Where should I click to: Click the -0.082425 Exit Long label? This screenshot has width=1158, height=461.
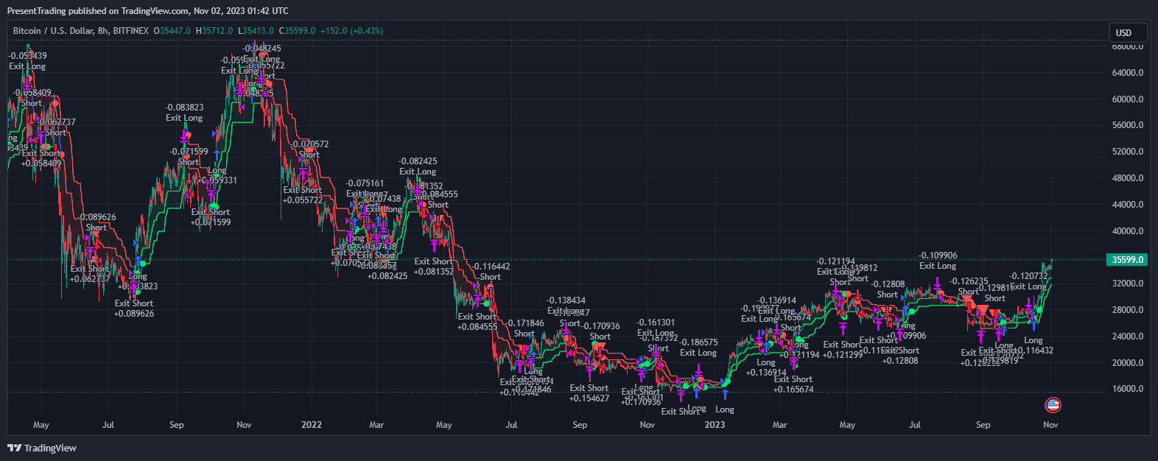point(418,166)
